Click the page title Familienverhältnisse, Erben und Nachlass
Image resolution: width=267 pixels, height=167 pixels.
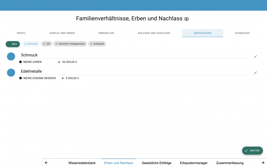(x=129, y=18)
